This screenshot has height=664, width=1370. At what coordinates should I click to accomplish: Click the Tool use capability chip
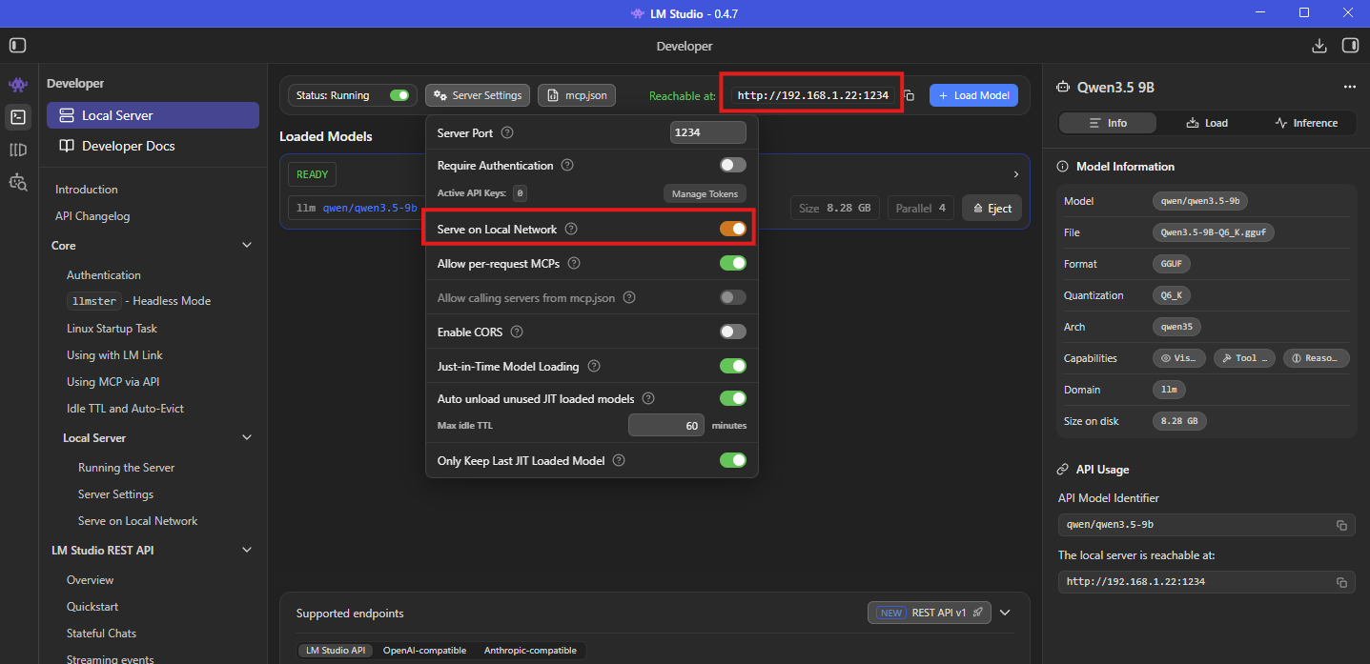point(1243,358)
